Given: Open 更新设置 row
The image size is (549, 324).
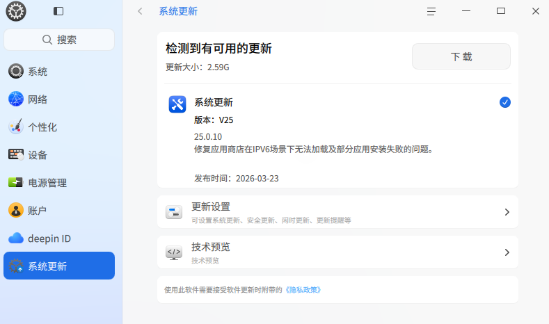Looking at the screenshot, I should pos(337,212).
